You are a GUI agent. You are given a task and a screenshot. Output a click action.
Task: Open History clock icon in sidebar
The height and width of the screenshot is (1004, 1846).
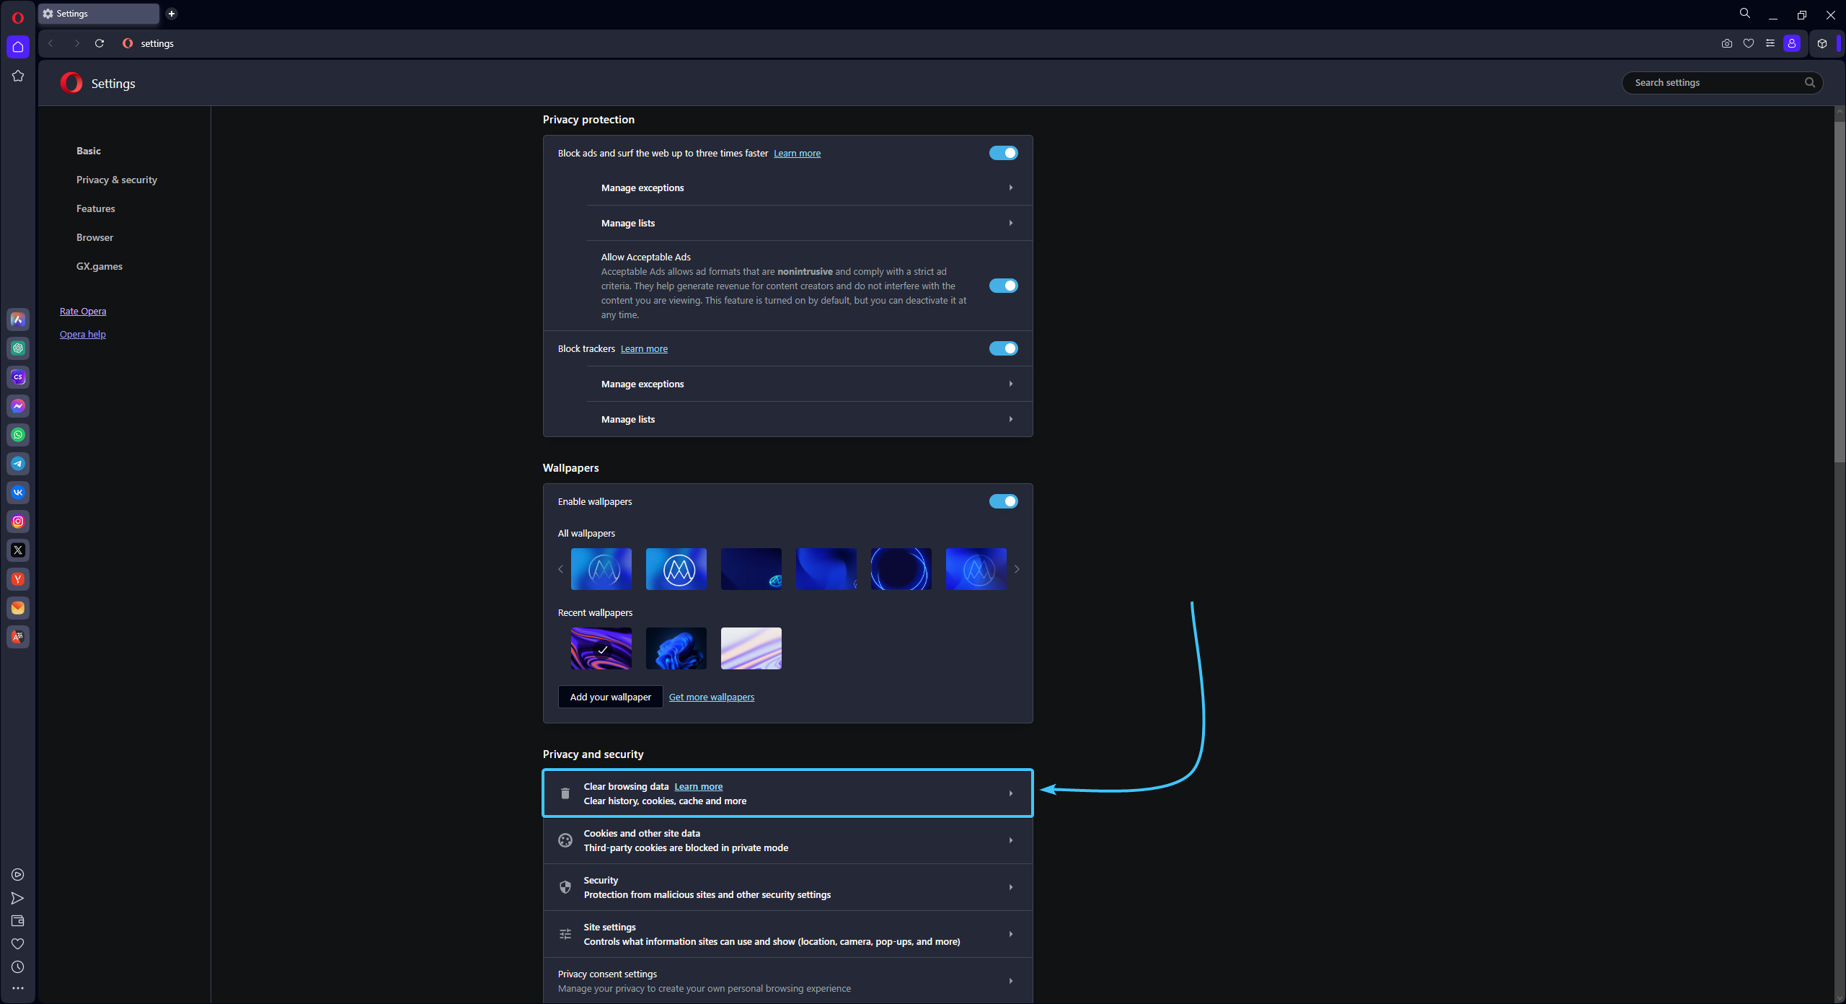(x=18, y=967)
